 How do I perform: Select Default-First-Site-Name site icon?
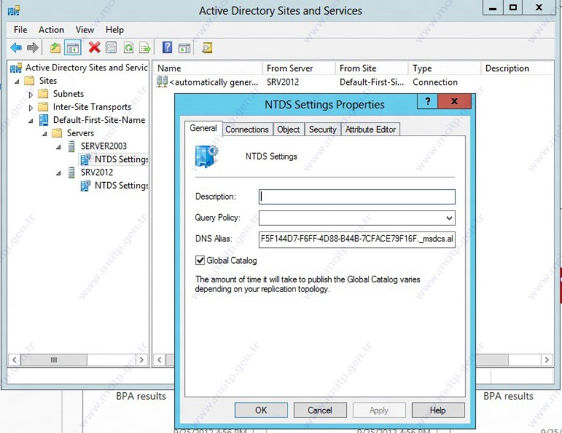[x=43, y=120]
